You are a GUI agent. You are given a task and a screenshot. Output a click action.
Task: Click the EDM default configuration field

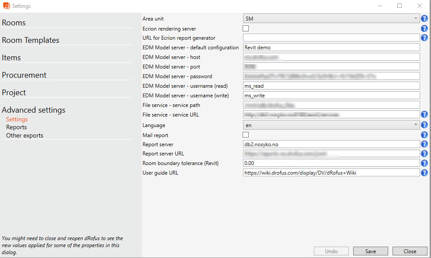[x=331, y=48]
